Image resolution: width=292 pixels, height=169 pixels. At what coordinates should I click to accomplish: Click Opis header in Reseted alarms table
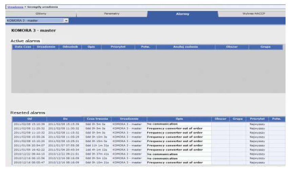coord(179,119)
